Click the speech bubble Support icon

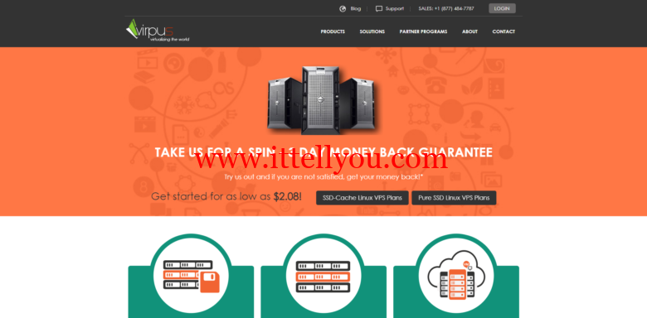(x=379, y=8)
